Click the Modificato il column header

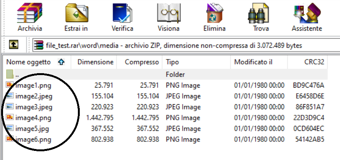point(259,62)
